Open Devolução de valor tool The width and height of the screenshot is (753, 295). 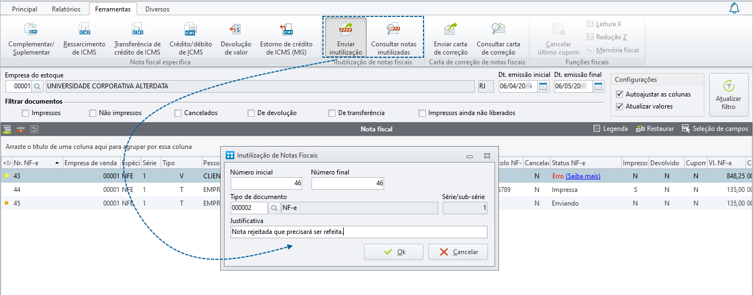click(236, 39)
